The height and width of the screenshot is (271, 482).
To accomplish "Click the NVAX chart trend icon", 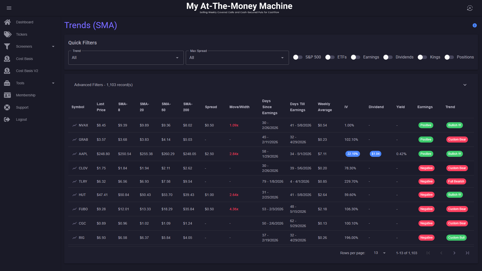I will [x=75, y=125].
